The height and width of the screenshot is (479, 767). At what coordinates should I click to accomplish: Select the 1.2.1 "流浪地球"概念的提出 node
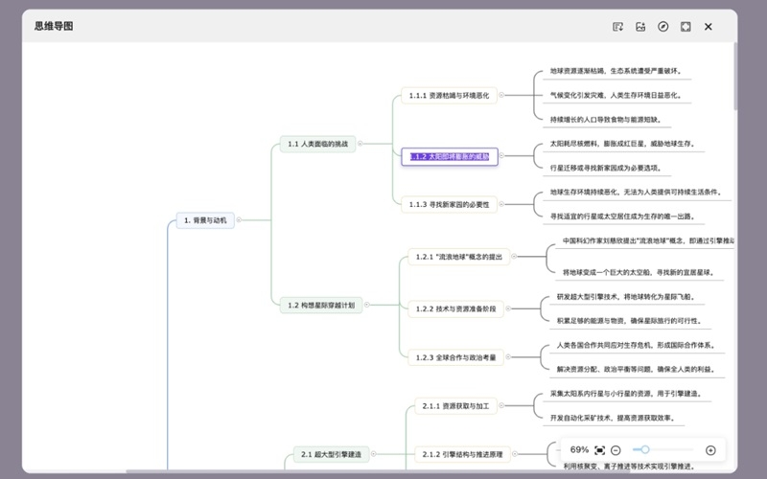click(459, 257)
